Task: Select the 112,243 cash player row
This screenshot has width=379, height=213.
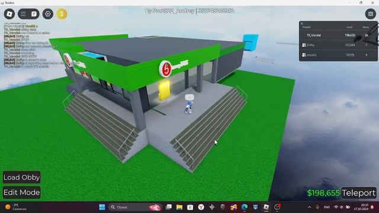Action: pyautogui.click(x=338, y=45)
